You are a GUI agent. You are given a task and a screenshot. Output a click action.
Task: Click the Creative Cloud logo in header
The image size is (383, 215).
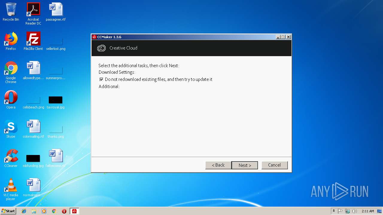click(101, 48)
